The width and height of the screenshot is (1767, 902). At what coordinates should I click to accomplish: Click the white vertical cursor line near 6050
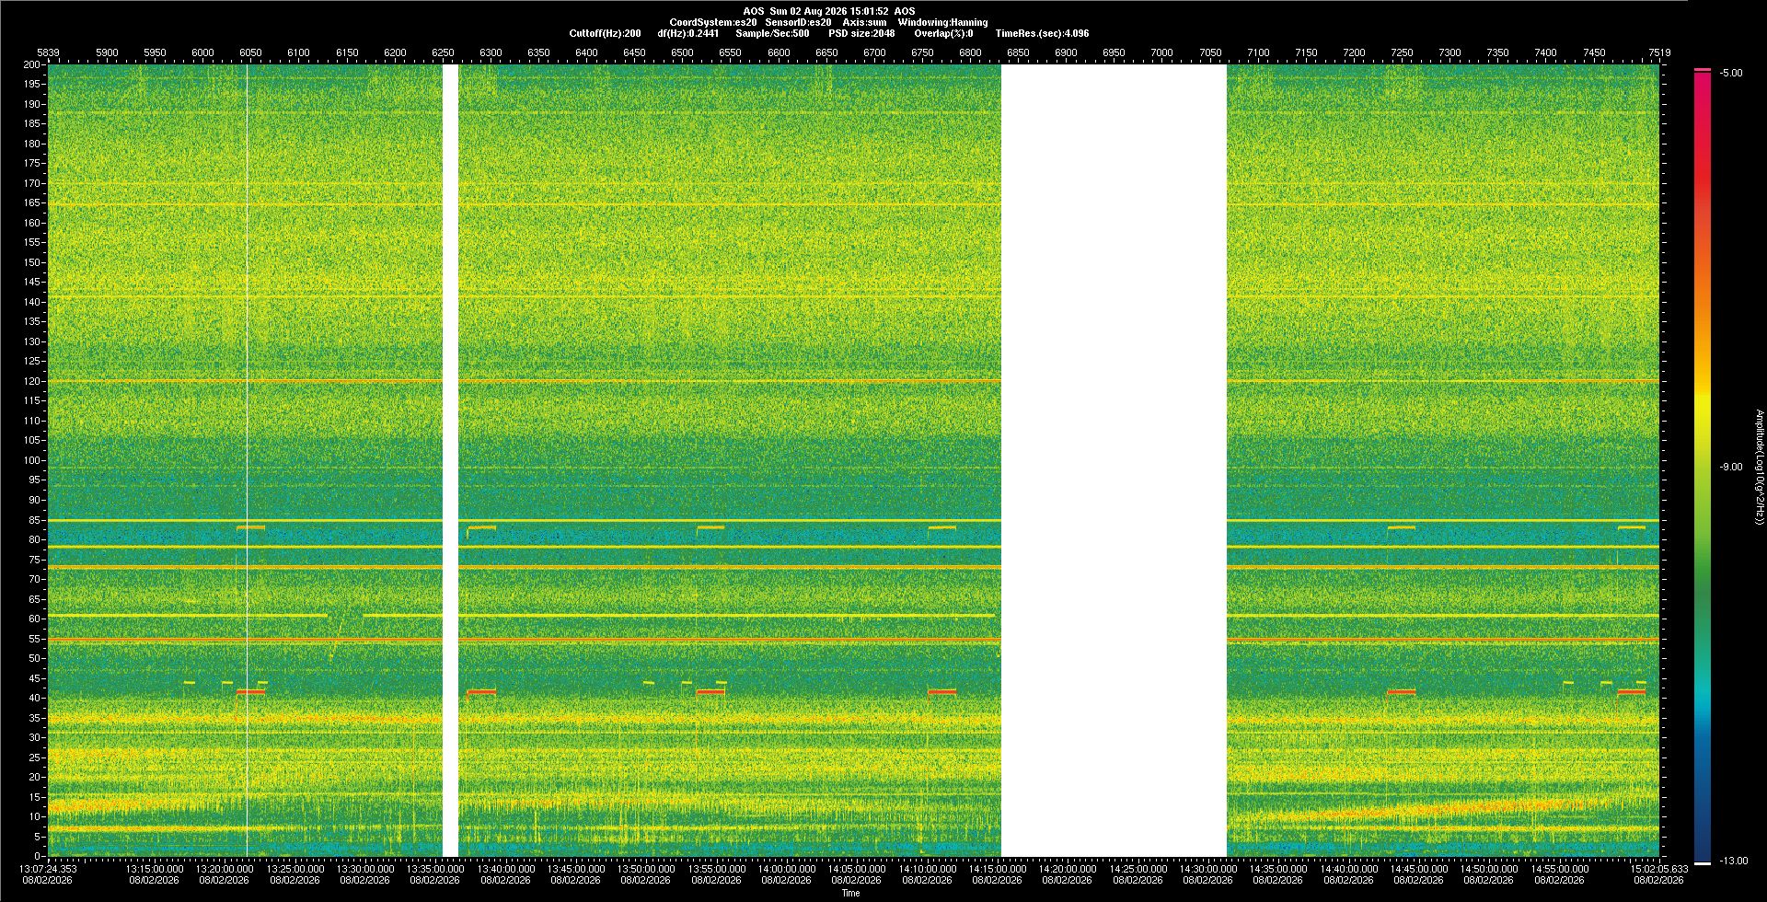click(247, 460)
